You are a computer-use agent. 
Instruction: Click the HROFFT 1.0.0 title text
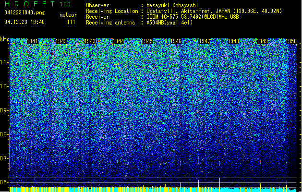[x=37, y=4]
